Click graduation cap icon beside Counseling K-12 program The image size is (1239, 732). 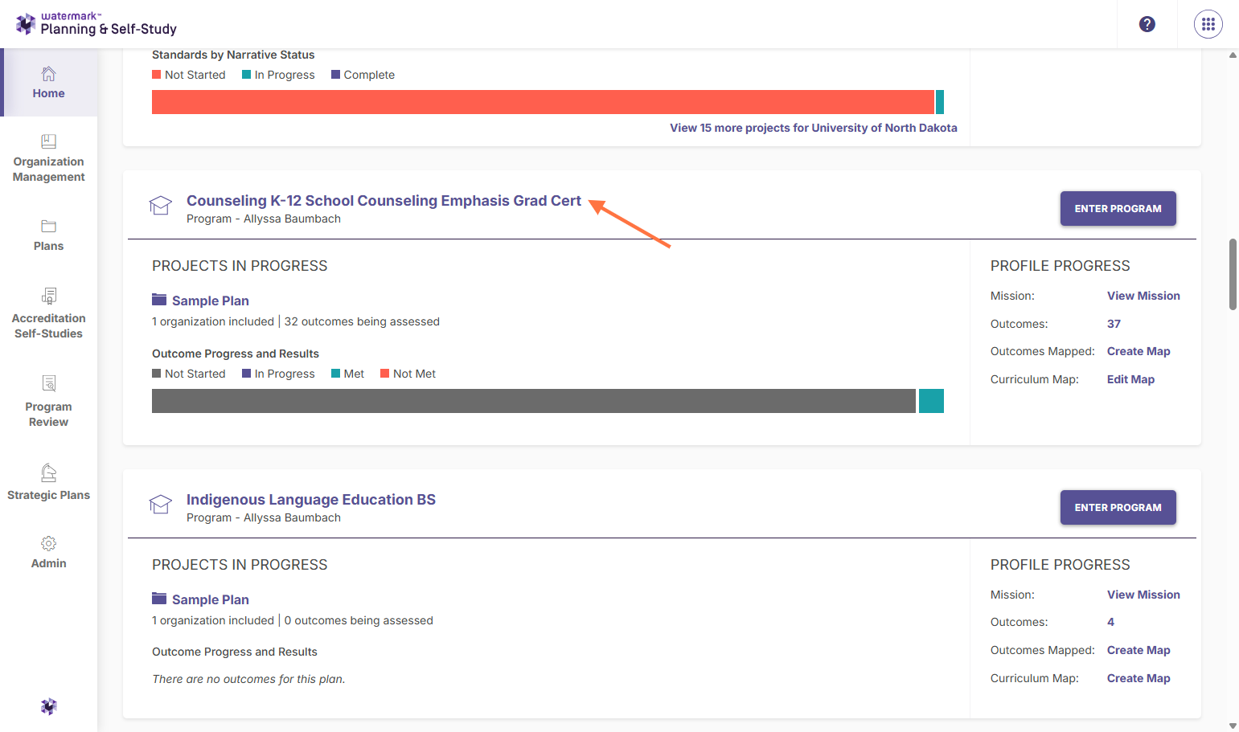161,206
